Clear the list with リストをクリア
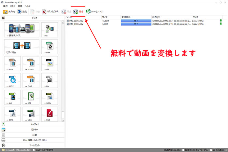 coord(50,12)
